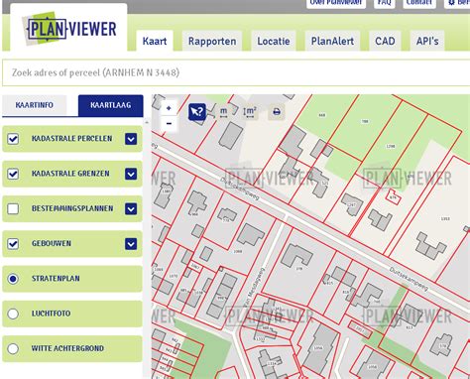Expand Kadastrale Grenzen dropdown arrow
This screenshot has width=470, height=379.
click(131, 174)
